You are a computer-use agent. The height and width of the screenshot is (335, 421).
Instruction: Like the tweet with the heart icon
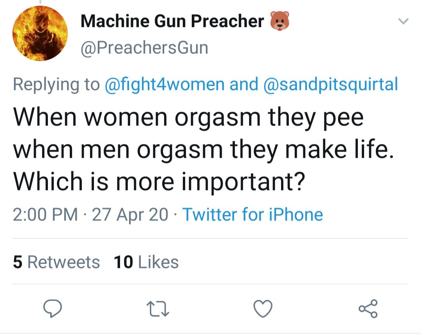pyautogui.click(x=262, y=309)
